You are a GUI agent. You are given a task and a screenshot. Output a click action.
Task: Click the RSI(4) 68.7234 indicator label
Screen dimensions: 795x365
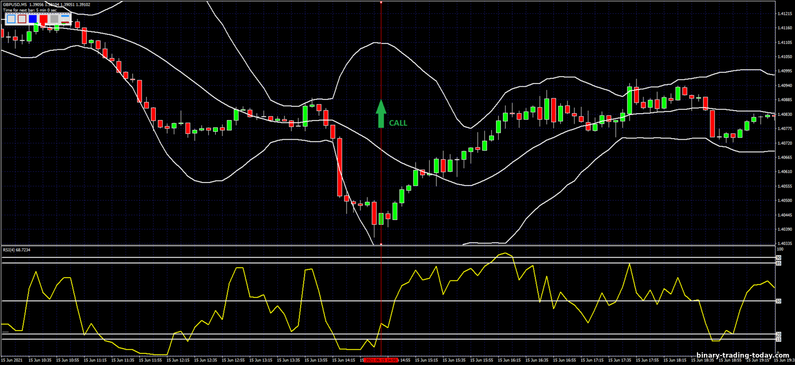pyautogui.click(x=17, y=250)
